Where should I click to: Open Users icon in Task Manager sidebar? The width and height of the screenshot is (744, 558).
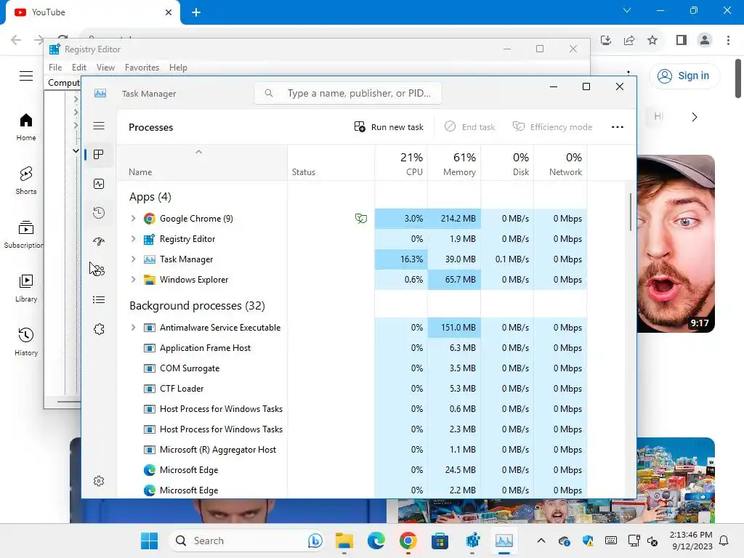[99, 270]
